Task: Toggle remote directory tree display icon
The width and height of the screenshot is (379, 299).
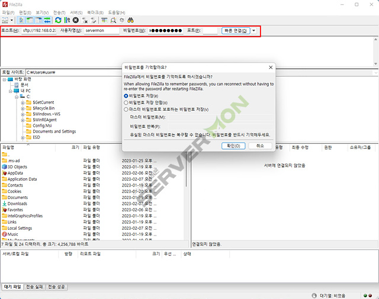Action: coord(38,20)
